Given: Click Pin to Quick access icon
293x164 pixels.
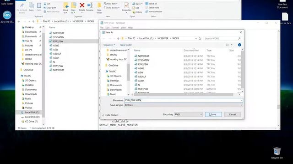Looking at the screenshot, I should (x=22, y=5).
